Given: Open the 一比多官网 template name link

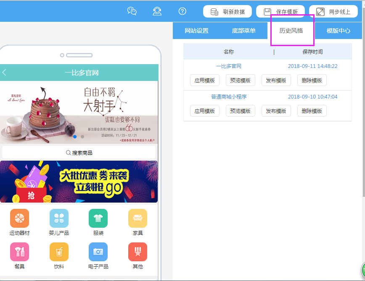Looking at the screenshot, I should click(x=229, y=66).
